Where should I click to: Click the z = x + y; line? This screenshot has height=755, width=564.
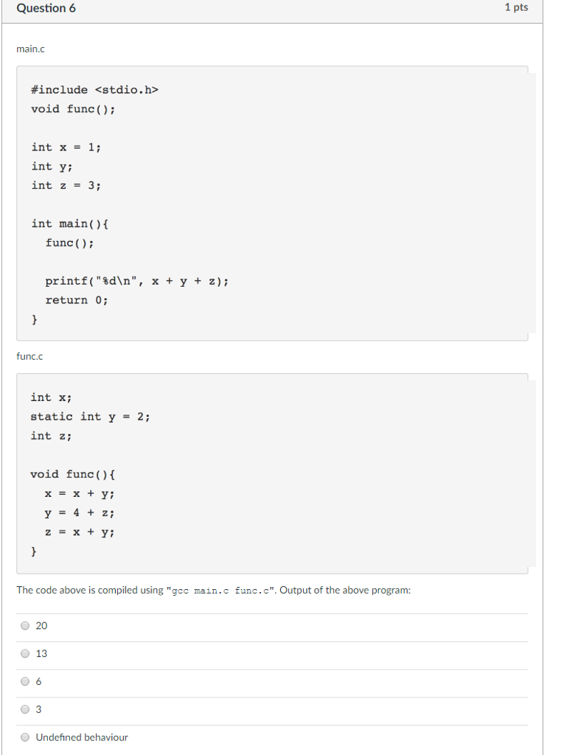80,532
